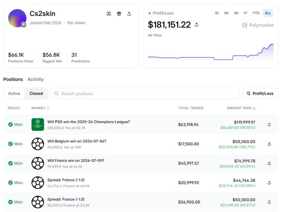Click $181,151.22 profit amount

pyautogui.click(x=169, y=25)
